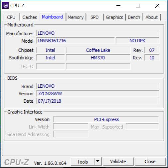
Task: Expand the Tools dropdown arrow
Action: 98,162
